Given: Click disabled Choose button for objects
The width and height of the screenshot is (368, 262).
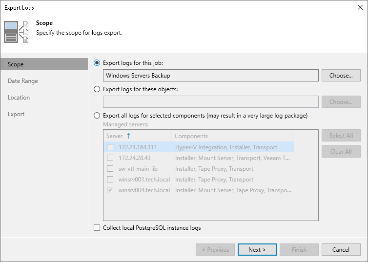Looking at the screenshot, I should (341, 101).
